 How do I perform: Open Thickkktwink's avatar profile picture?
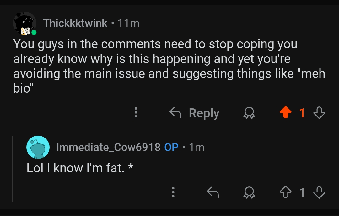(x=25, y=23)
